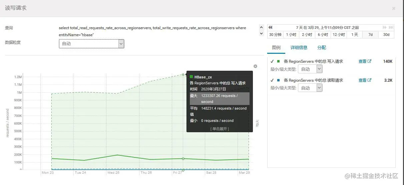Click 1.2M y-axis label
The image size is (404, 185).
point(18,77)
